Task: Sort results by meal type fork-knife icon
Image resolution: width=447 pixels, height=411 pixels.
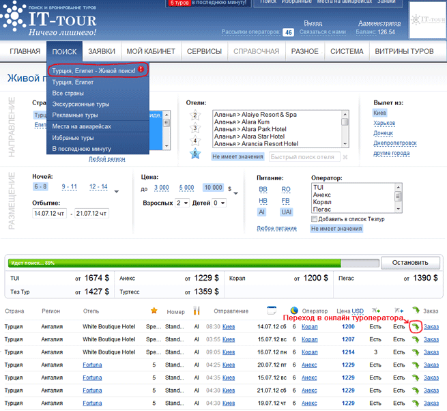Action: tap(197, 311)
